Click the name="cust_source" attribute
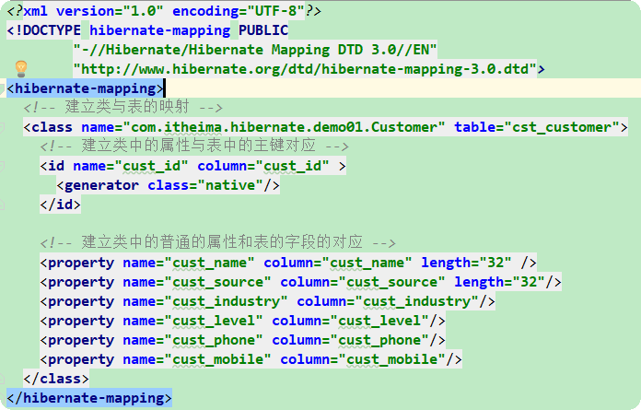641x410 pixels. 197,282
